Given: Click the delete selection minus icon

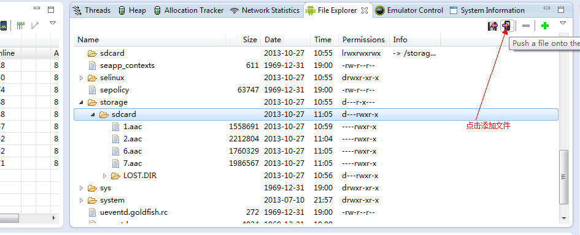Looking at the screenshot, I should point(525,26).
